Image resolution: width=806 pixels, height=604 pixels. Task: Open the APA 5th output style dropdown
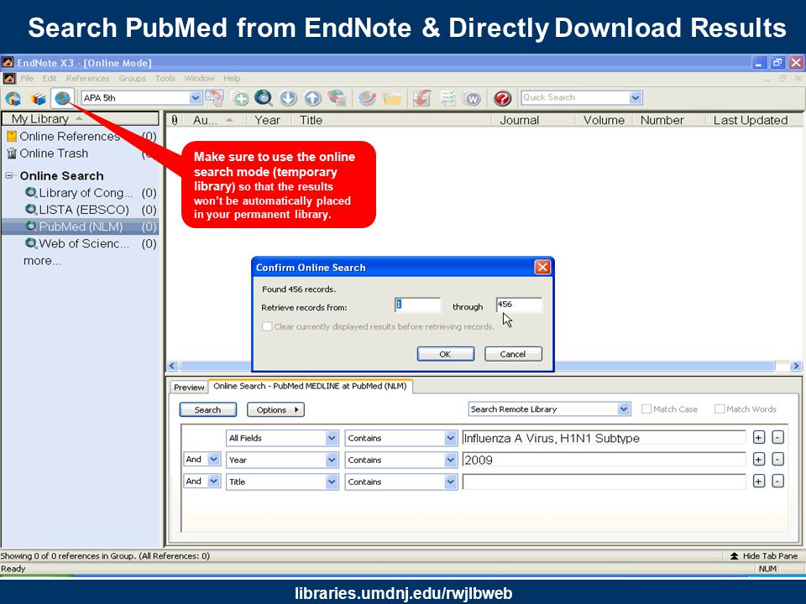[196, 97]
